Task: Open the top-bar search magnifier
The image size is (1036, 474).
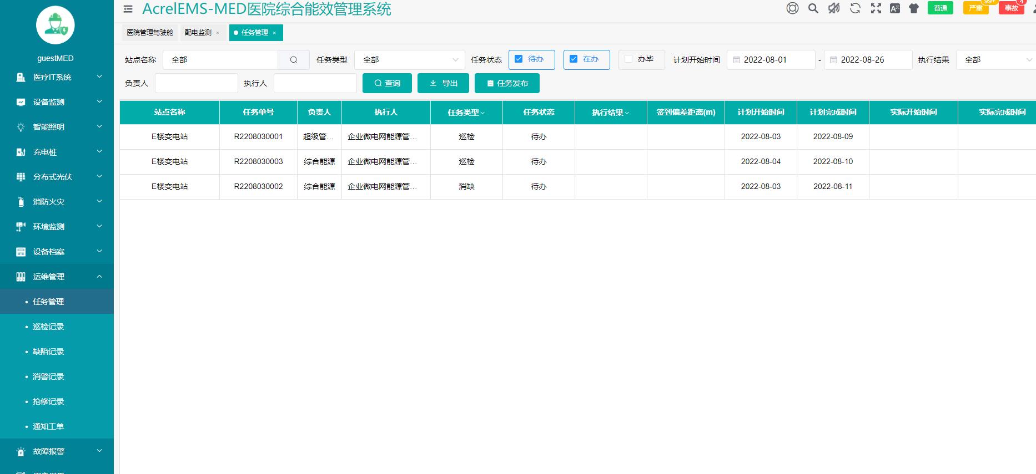Action: [813, 8]
